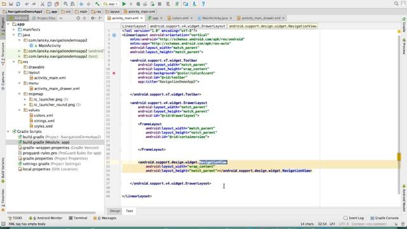Click the Search Everywhere magnifier icon
The height and width of the screenshot is (229, 407).
coord(396,3)
